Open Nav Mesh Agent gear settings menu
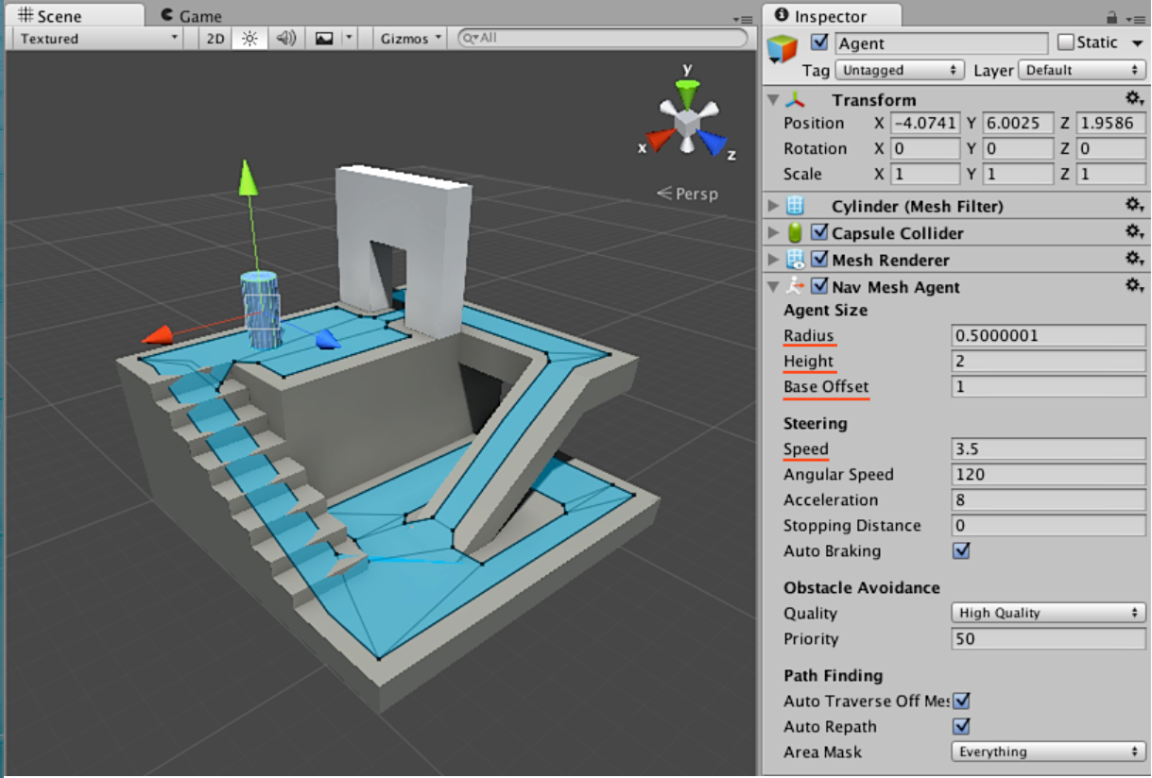Screen dimensions: 1152x778 pyautogui.click(x=1134, y=285)
